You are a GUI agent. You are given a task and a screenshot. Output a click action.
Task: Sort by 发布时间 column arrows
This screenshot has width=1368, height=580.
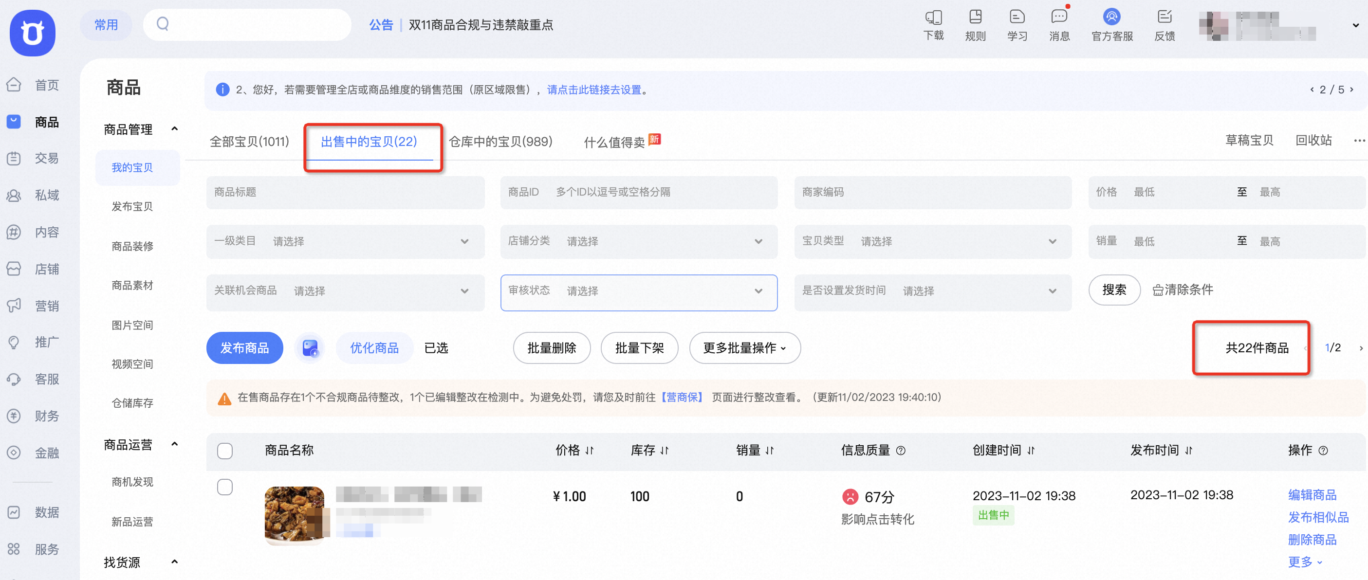pyautogui.click(x=1188, y=451)
